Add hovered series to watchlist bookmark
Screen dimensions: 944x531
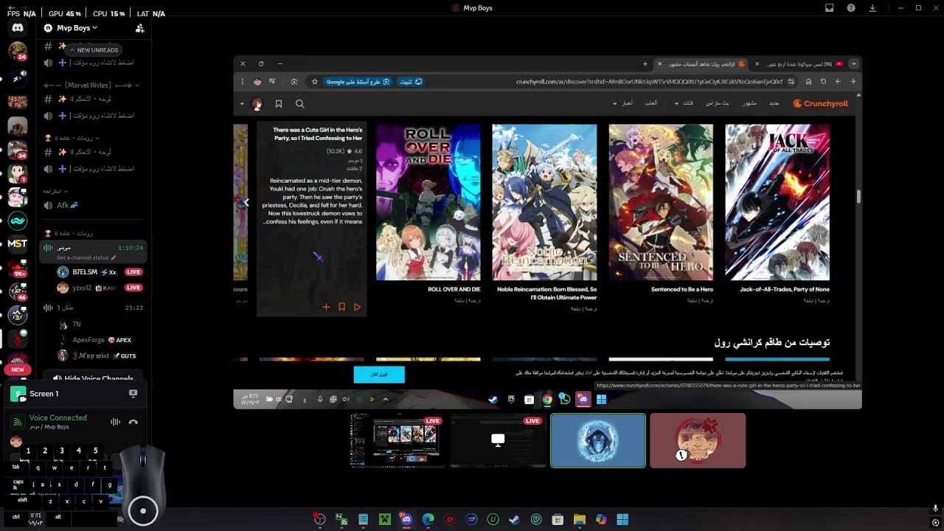pyautogui.click(x=341, y=307)
